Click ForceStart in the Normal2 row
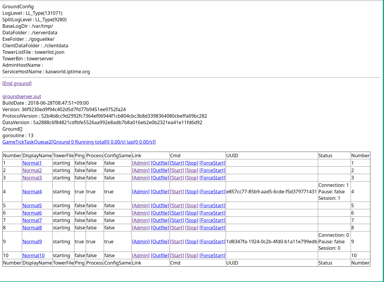The height and width of the screenshot is (282, 384). tap(212, 170)
